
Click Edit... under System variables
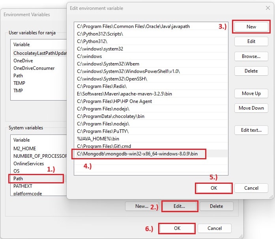pyautogui.click(x=179, y=206)
